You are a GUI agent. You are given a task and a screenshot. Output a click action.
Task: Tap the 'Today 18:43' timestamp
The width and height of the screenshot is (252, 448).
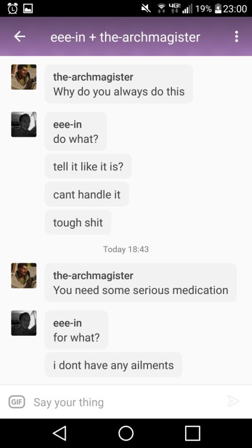pos(126,249)
